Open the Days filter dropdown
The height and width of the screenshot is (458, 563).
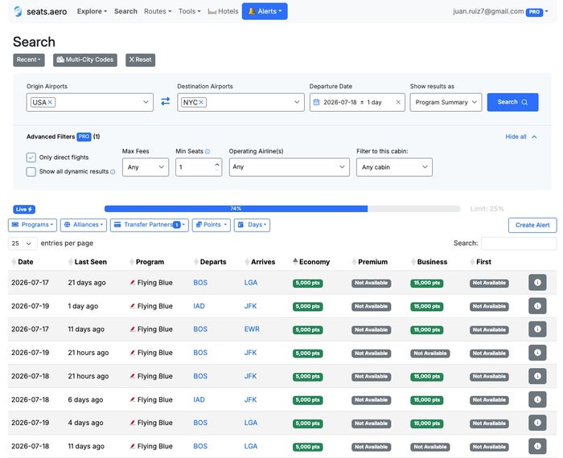point(252,225)
